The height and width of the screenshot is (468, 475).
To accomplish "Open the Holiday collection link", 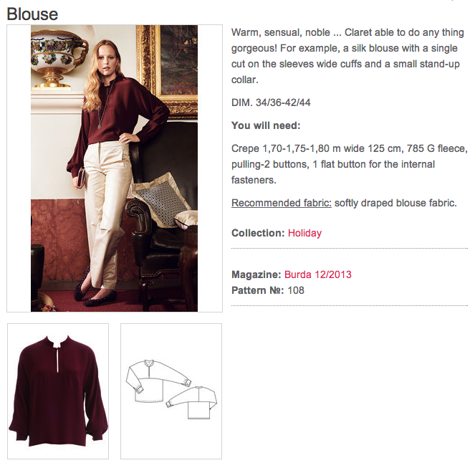I will point(304,233).
